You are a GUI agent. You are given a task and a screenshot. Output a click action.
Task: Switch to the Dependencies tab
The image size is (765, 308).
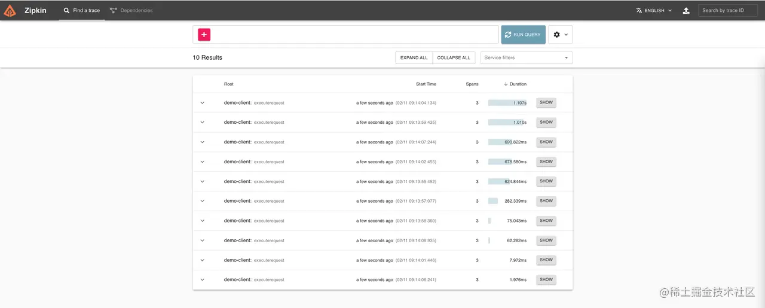click(131, 10)
